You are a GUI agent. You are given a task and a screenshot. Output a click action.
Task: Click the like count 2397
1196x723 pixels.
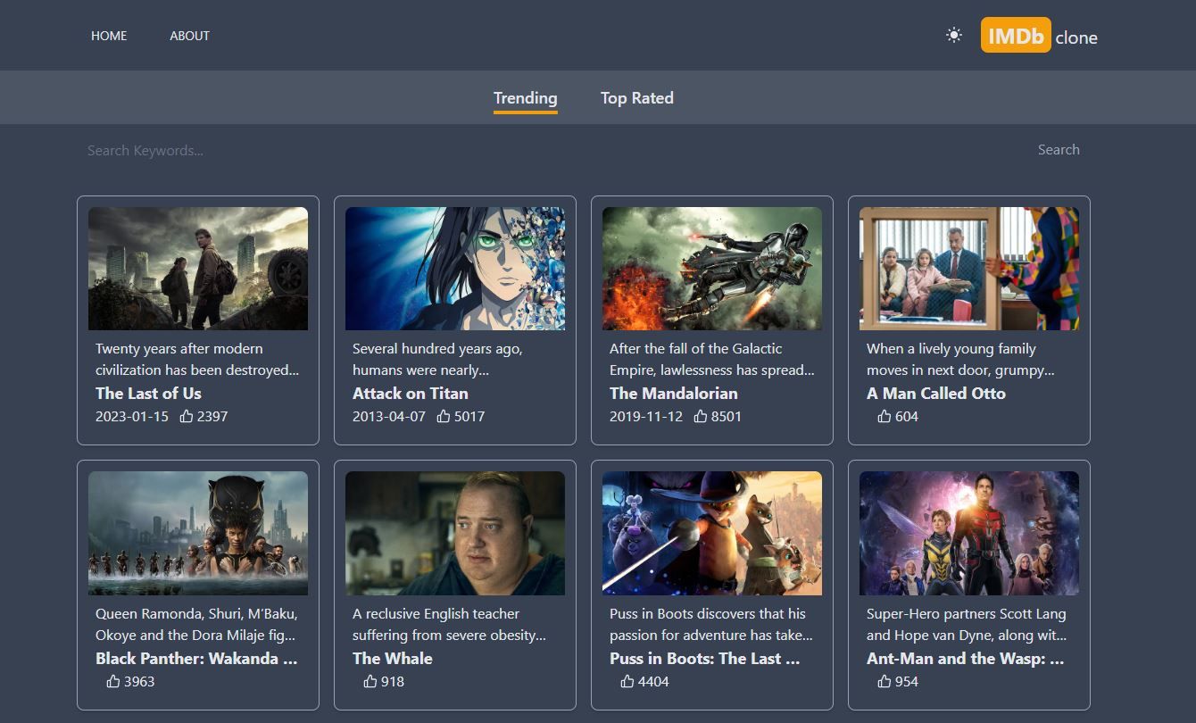click(212, 416)
